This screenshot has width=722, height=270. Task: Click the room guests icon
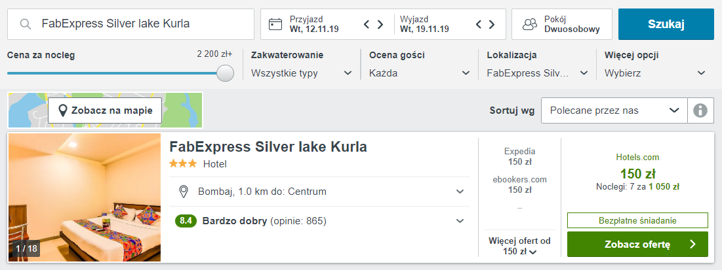pos(529,24)
